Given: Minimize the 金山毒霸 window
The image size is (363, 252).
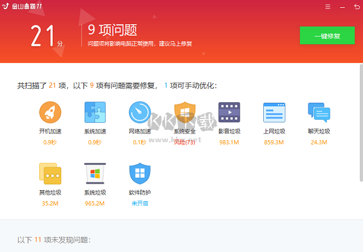Looking at the screenshot, I should [342, 7].
